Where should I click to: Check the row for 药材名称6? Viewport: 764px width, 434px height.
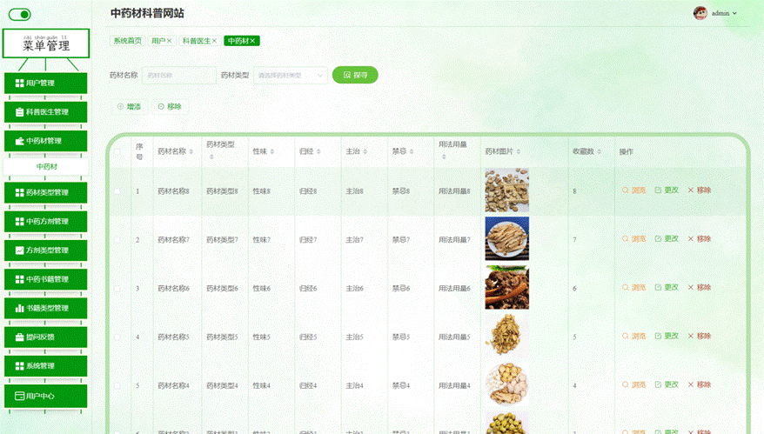(x=117, y=289)
